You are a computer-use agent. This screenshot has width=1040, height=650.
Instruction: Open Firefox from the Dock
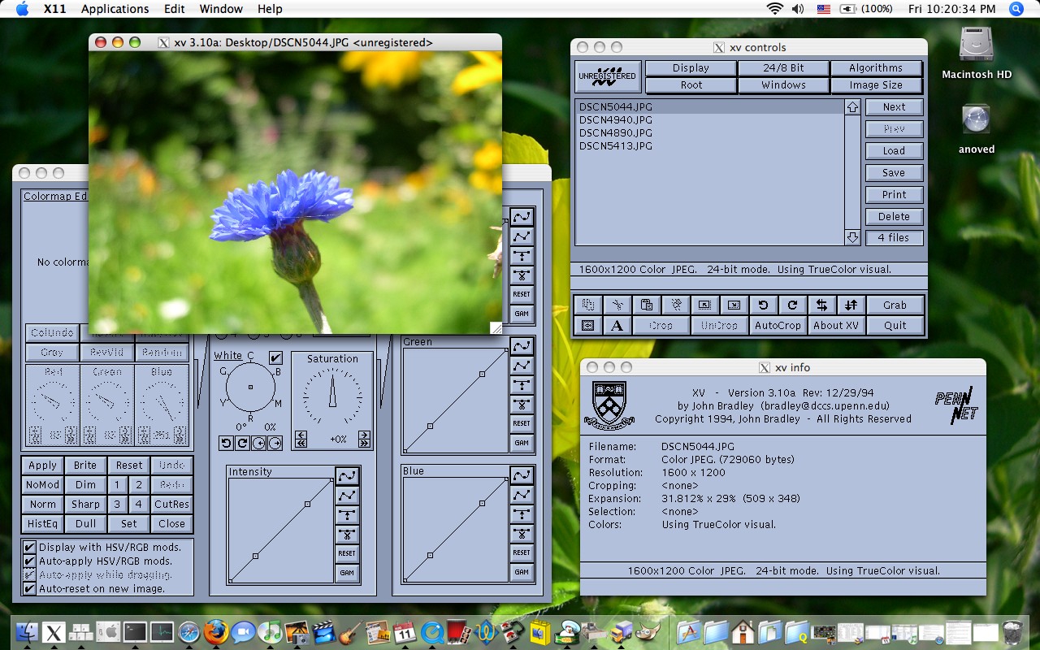coord(215,632)
